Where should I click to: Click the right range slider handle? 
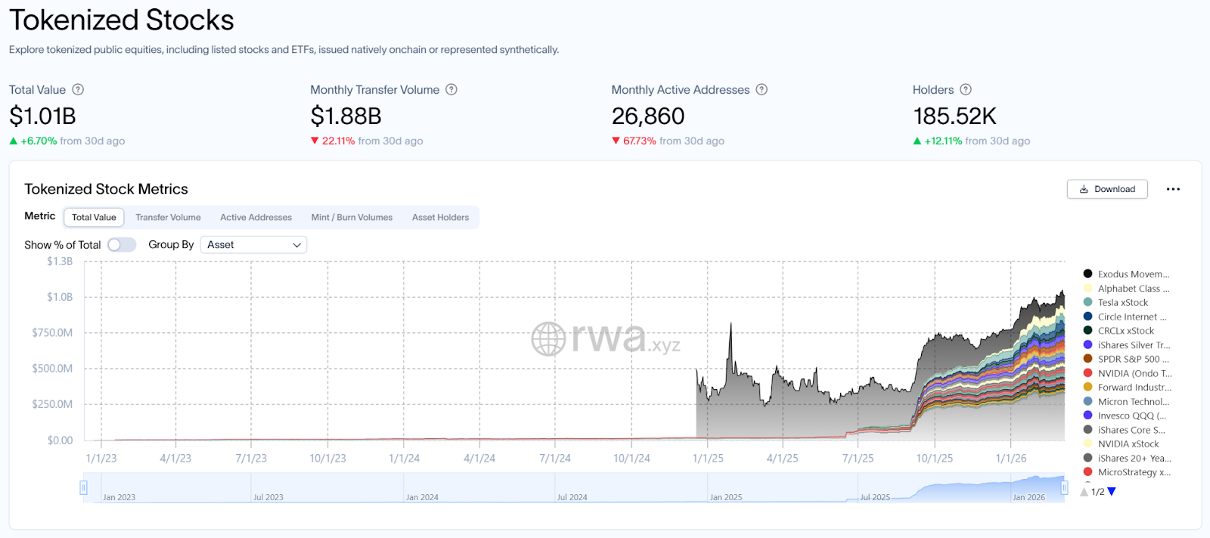tap(1064, 488)
